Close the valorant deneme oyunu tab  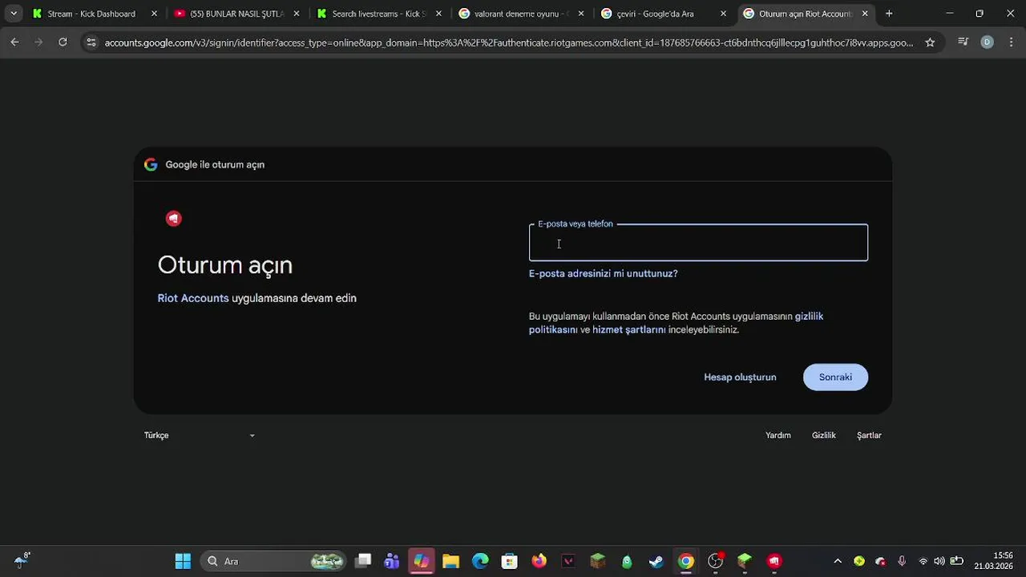pos(580,14)
